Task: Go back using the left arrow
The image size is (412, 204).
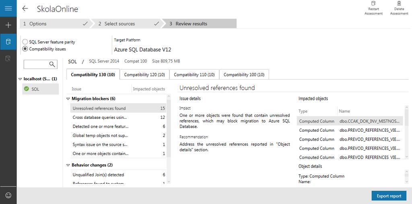Action: click(25, 8)
